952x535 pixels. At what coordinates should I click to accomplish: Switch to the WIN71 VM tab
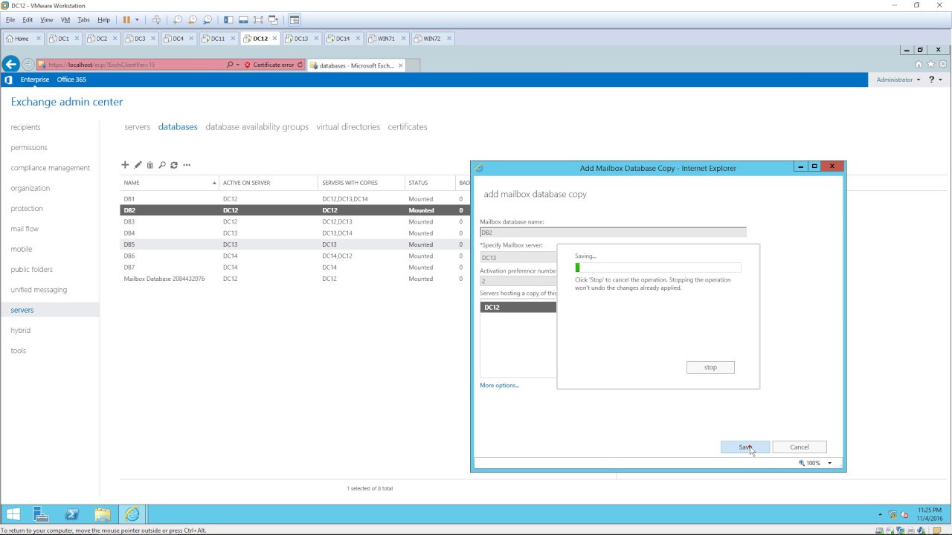click(386, 39)
